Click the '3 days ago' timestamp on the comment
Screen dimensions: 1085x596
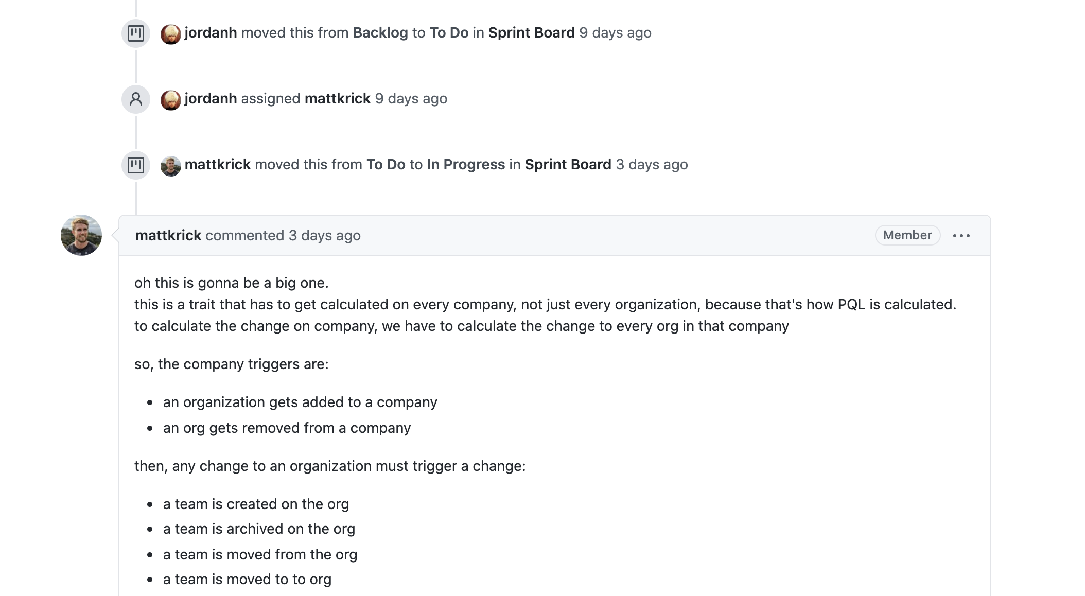[x=324, y=235]
